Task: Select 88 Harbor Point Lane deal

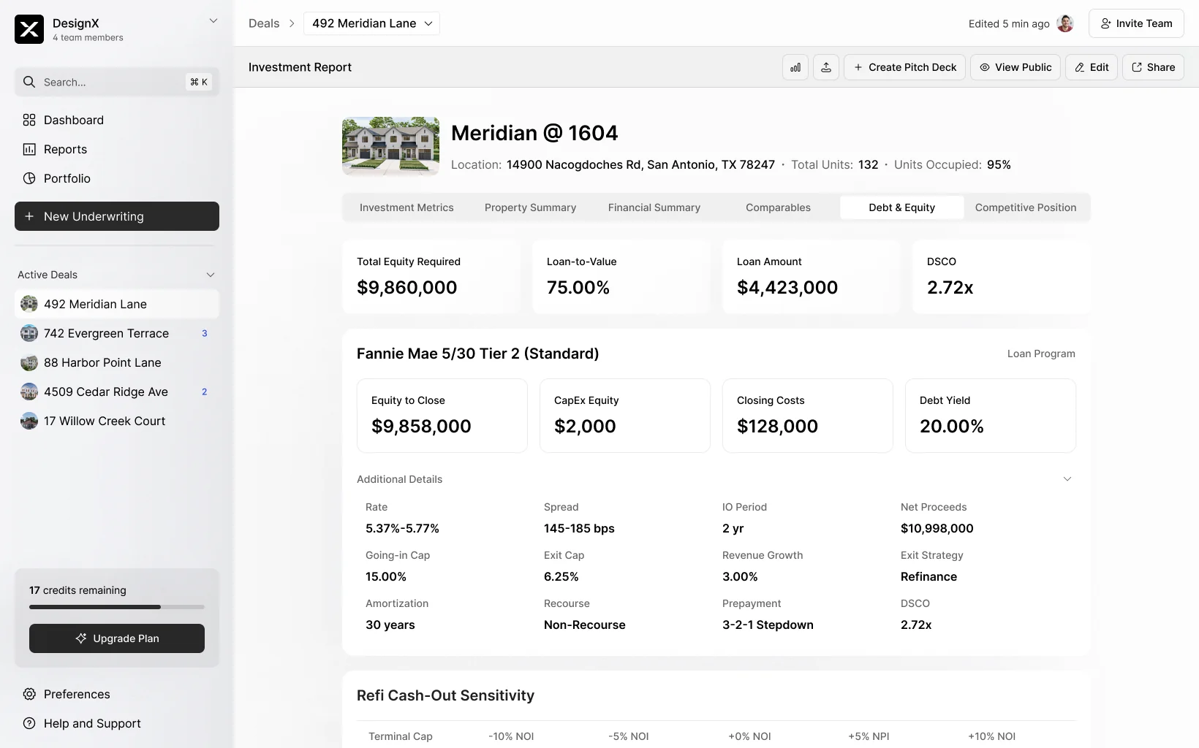Action: coord(117,362)
